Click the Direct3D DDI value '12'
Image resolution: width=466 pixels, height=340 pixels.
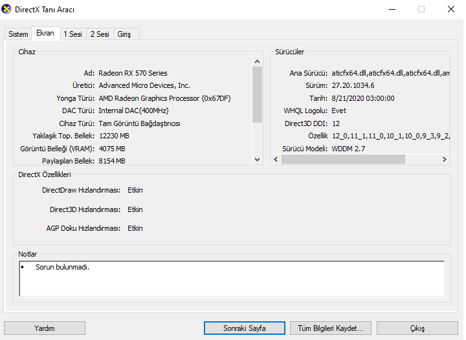[336, 123]
